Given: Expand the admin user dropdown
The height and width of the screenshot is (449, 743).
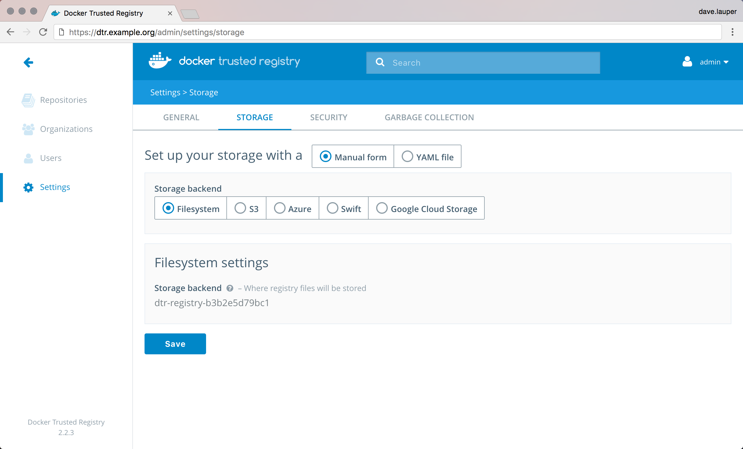Looking at the screenshot, I should 713,62.
